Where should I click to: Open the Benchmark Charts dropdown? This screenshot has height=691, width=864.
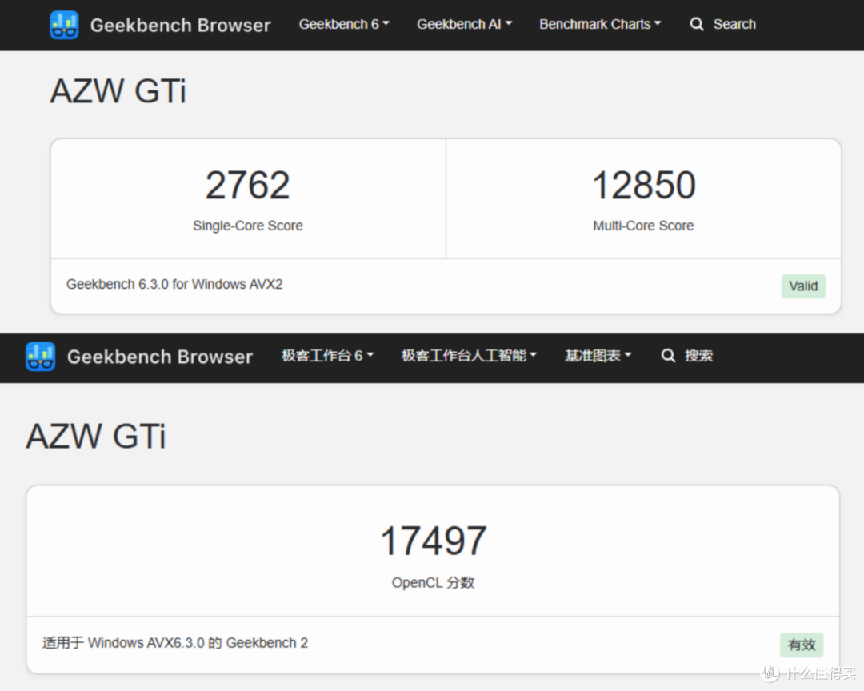click(x=599, y=24)
